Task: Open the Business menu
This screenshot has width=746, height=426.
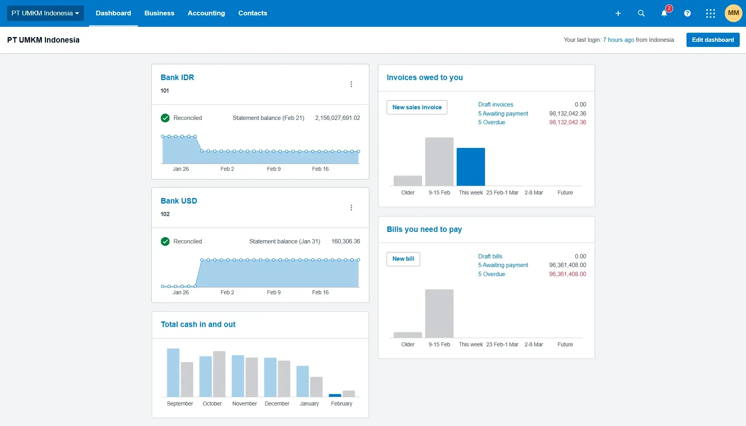Action: [159, 13]
